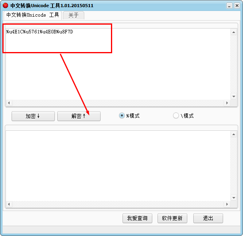
Task: Click lower text box scroll-up arrow
Action: tap(234, 134)
